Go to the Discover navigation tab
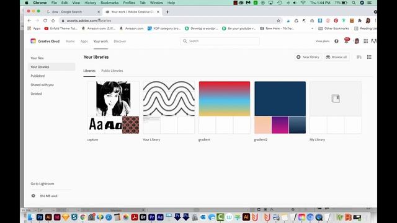Image resolution: width=397 pixels, height=223 pixels. click(x=120, y=42)
